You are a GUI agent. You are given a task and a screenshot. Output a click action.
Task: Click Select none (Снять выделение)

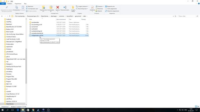click(111, 9)
